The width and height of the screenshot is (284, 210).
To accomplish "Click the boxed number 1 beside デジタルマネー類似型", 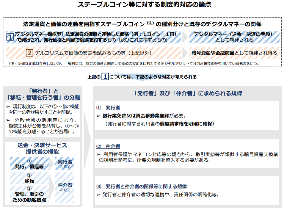I will point(10,37).
